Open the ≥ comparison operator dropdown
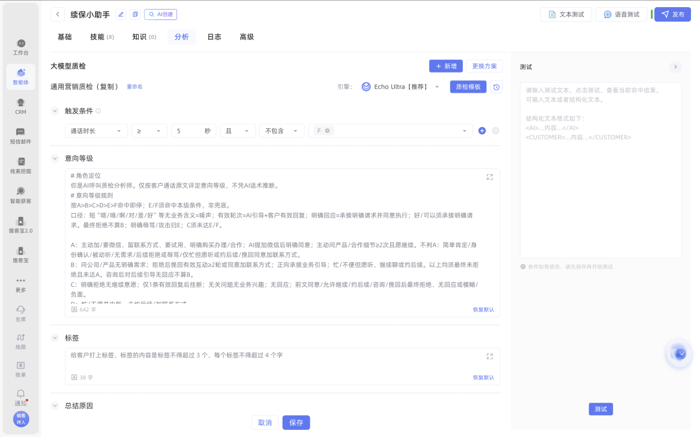The image size is (700, 437). click(x=149, y=131)
